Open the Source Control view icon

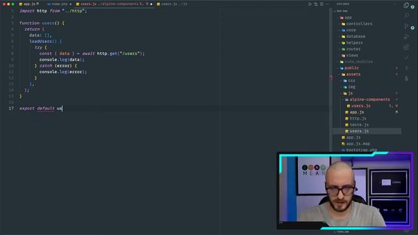click(x=406, y=26)
